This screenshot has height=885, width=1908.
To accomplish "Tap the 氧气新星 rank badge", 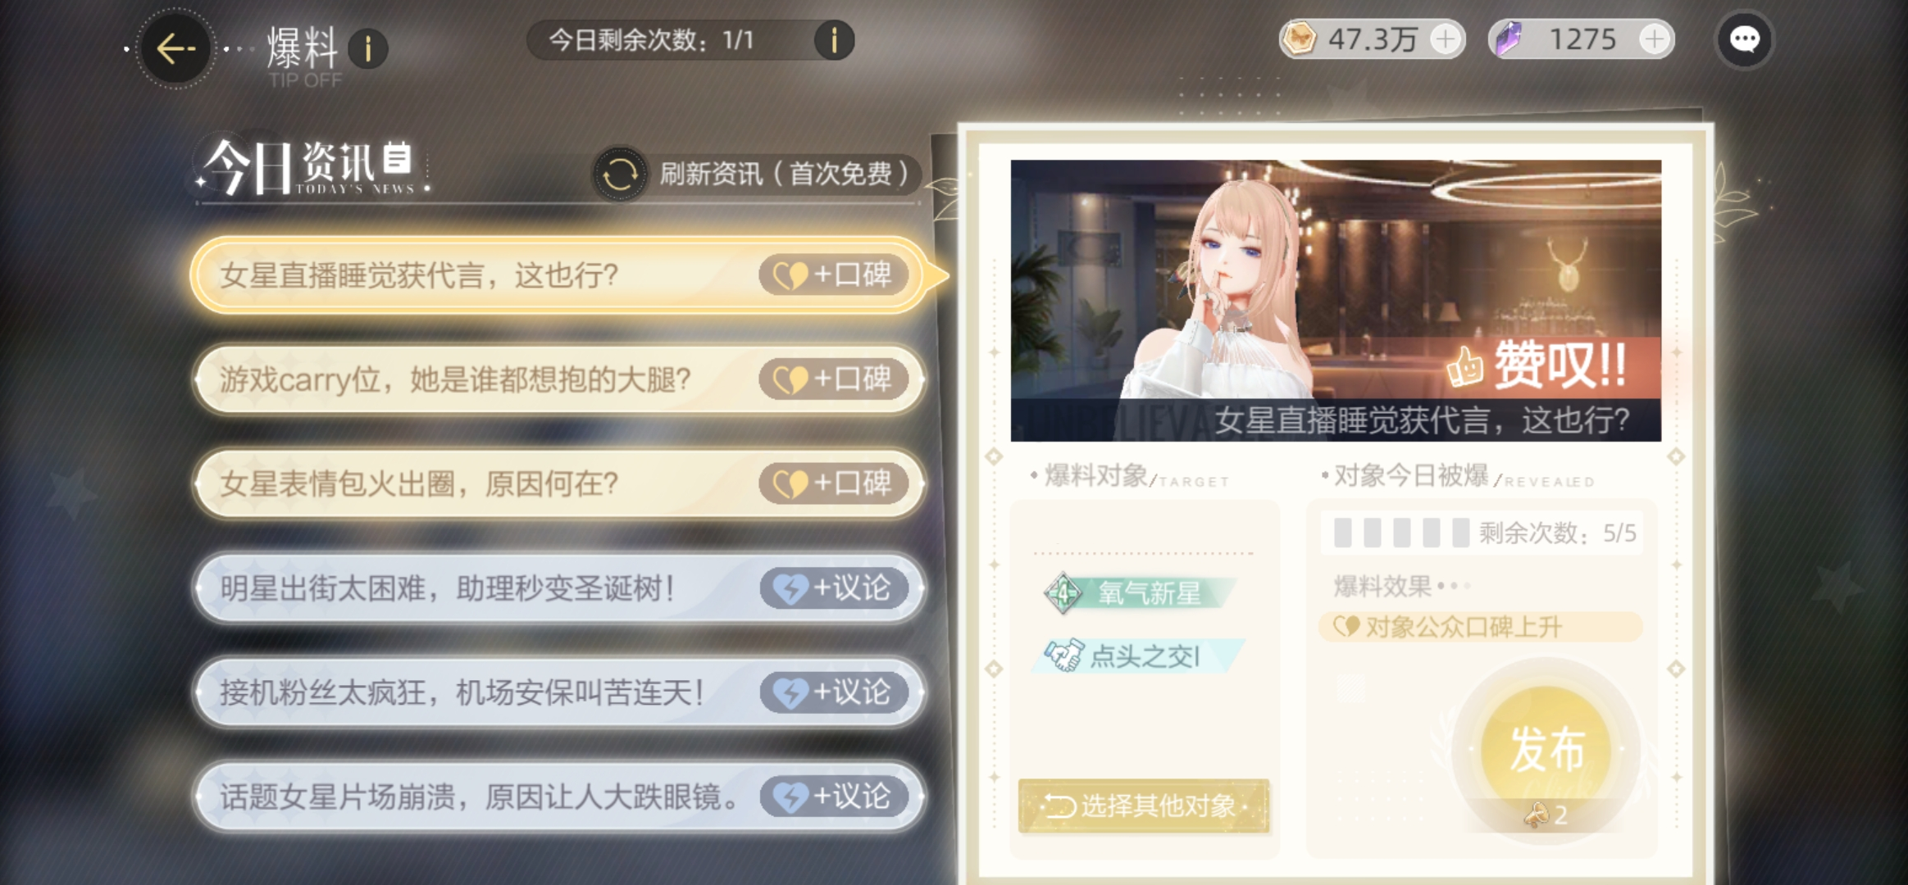I will point(1139,592).
